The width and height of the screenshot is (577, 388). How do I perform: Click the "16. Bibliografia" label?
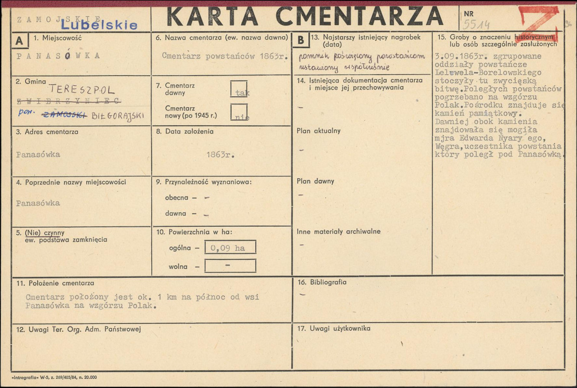[x=322, y=282]
